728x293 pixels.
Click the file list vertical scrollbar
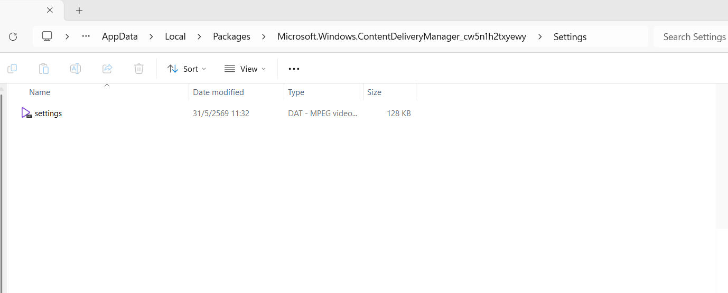click(722, 156)
